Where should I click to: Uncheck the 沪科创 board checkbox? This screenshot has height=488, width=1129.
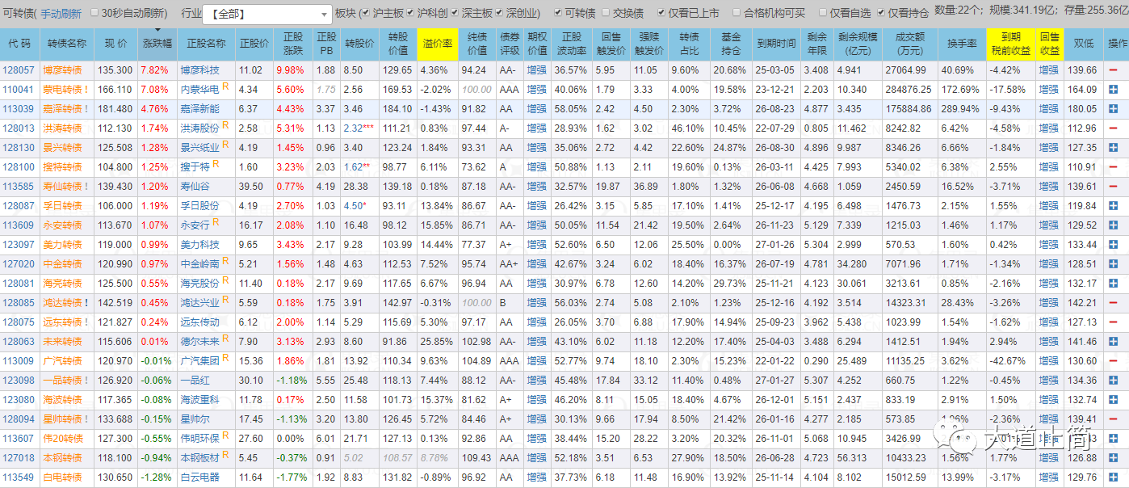411,13
